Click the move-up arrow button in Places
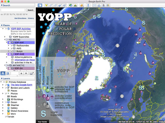 pos(21,74)
